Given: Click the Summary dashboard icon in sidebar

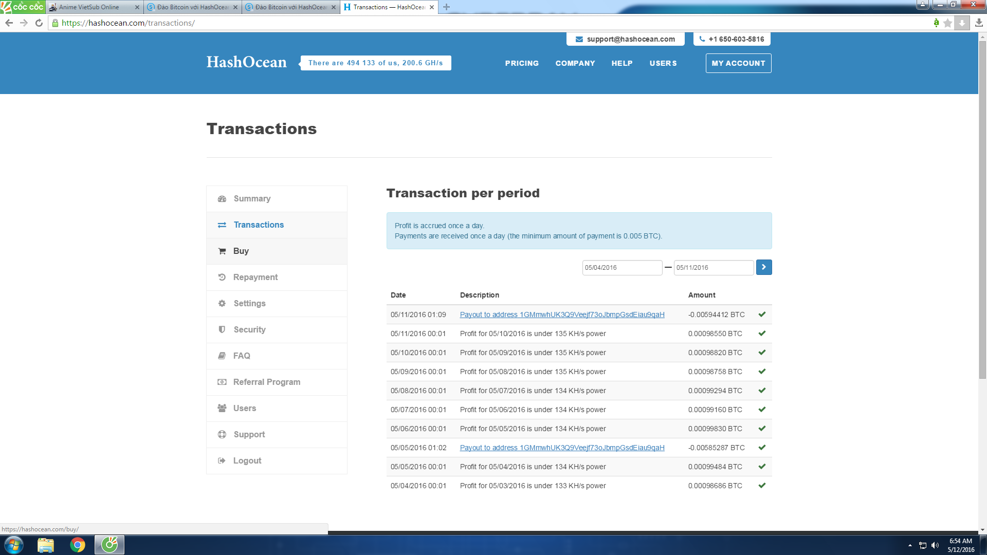Looking at the screenshot, I should pos(222,199).
